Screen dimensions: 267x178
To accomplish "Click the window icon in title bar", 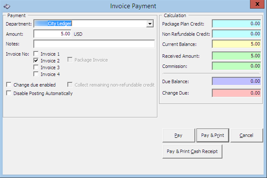I will 7,6.
